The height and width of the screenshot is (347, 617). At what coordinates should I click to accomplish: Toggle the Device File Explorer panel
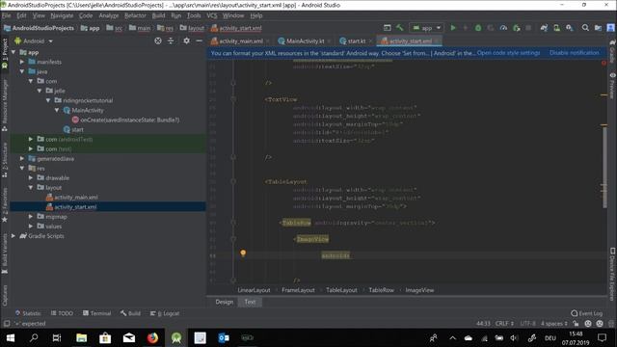coord(612,274)
